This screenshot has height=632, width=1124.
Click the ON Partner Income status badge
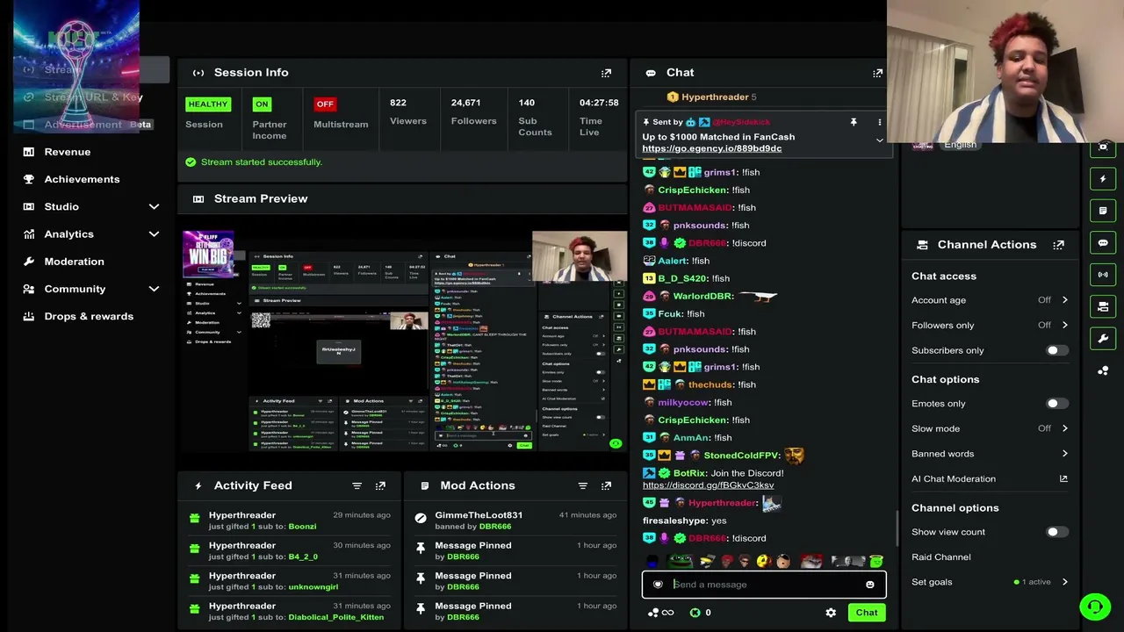click(x=262, y=104)
